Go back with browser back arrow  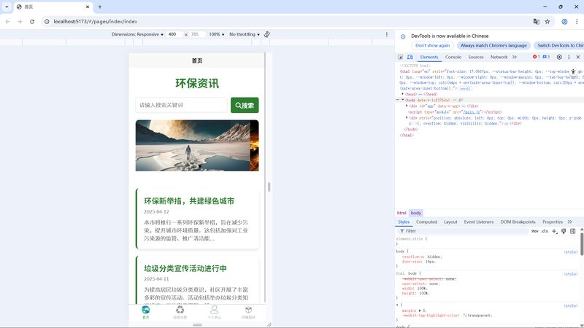pos(8,22)
